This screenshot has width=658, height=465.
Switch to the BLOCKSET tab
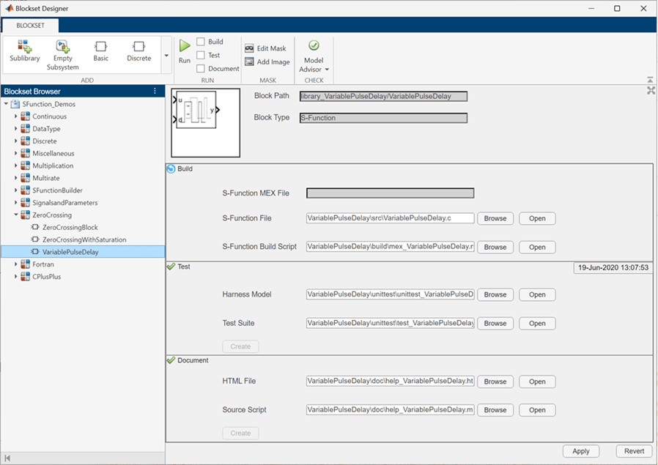click(30, 25)
